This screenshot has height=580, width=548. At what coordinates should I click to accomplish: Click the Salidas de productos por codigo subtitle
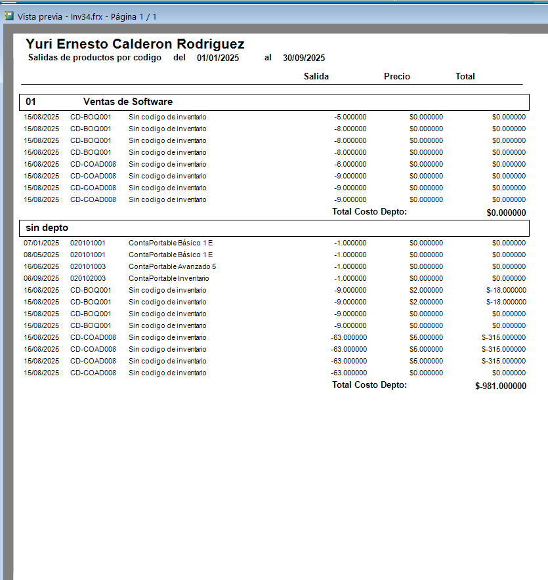(x=95, y=58)
